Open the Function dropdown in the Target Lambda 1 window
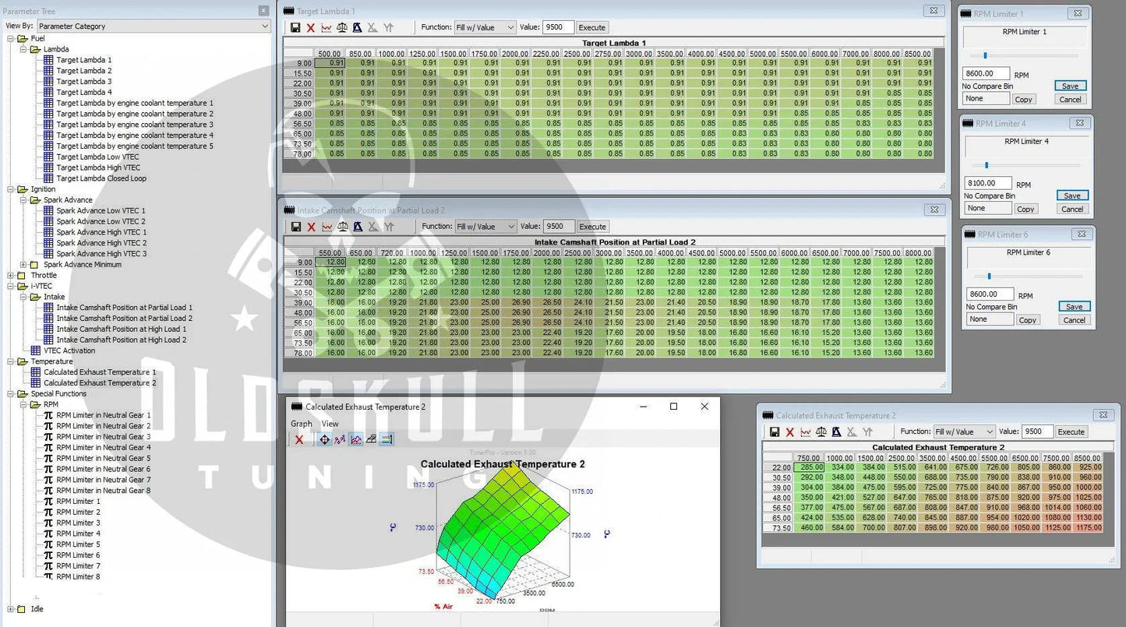Image resolution: width=1126 pixels, height=627 pixels. (x=485, y=27)
